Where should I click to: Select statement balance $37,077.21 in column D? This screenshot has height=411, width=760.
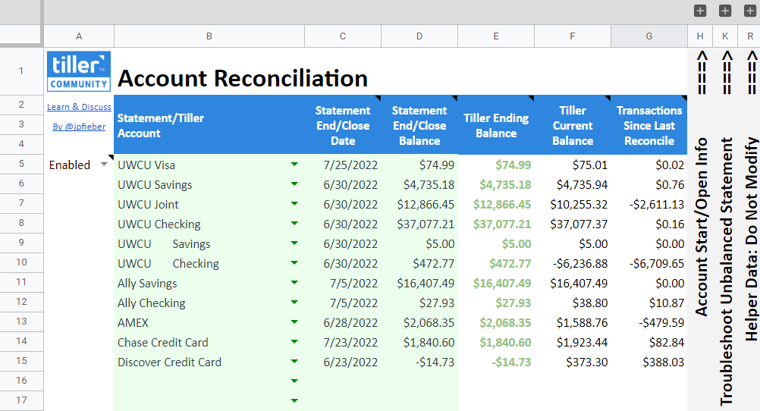pyautogui.click(x=419, y=224)
